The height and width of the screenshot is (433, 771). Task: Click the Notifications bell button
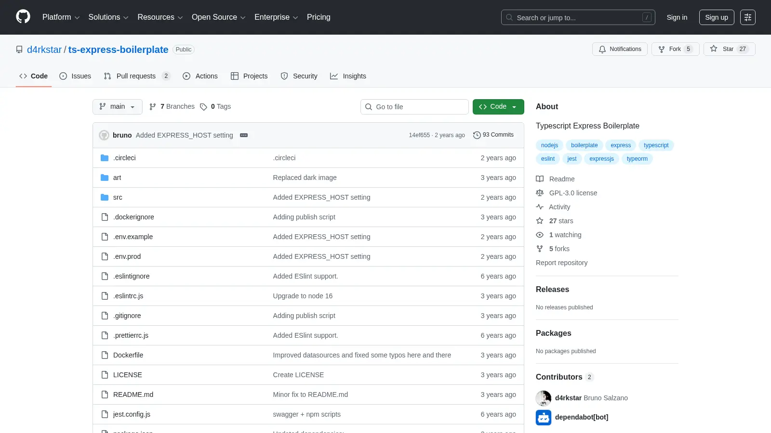[620, 49]
